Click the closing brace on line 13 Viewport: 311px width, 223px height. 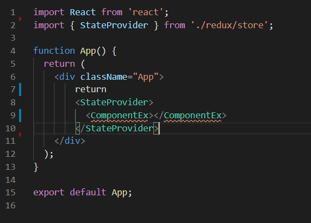[x=36, y=168]
